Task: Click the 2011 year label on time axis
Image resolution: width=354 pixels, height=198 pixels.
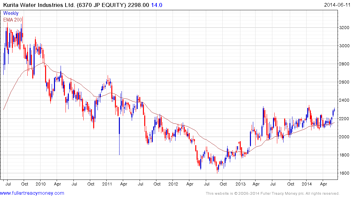Action: pyautogui.click(x=107, y=184)
